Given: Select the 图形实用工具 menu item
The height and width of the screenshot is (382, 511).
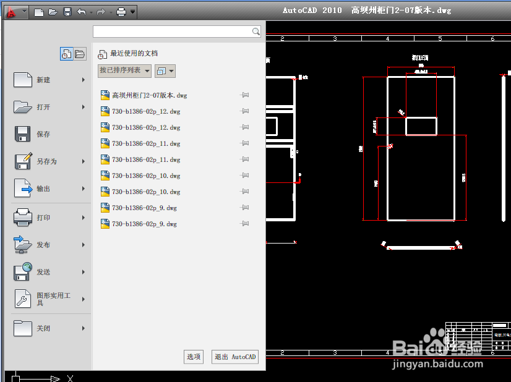Looking at the screenshot, I should point(49,299).
